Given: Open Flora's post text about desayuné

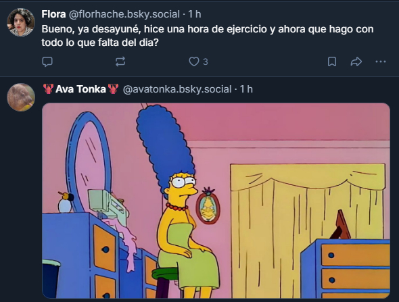Looking at the screenshot, I should [x=208, y=36].
